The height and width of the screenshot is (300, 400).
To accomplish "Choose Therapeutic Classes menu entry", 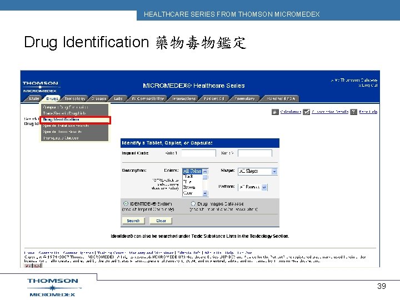I will (74, 138).
